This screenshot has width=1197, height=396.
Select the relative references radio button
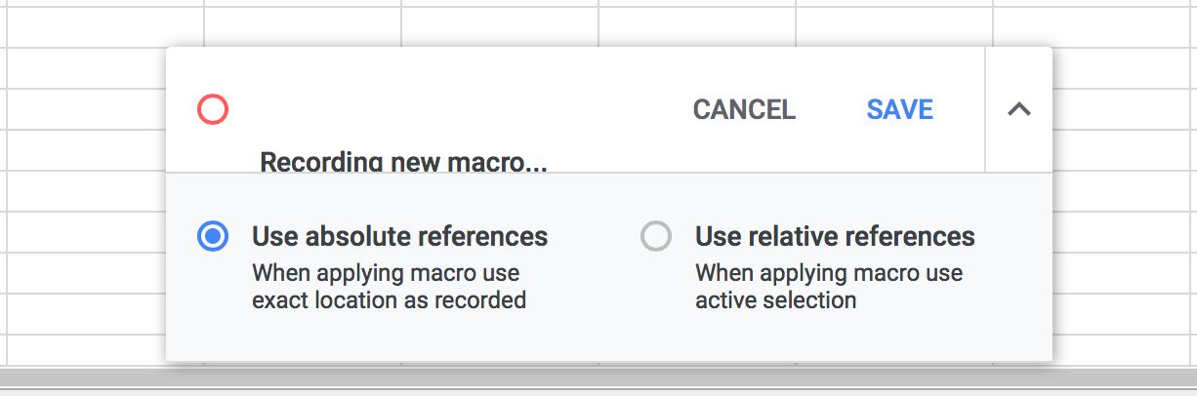coord(656,236)
